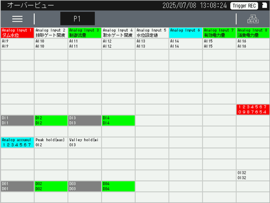Click Analog Input 5 水位設定値 tile

pyautogui.click(x=152, y=32)
